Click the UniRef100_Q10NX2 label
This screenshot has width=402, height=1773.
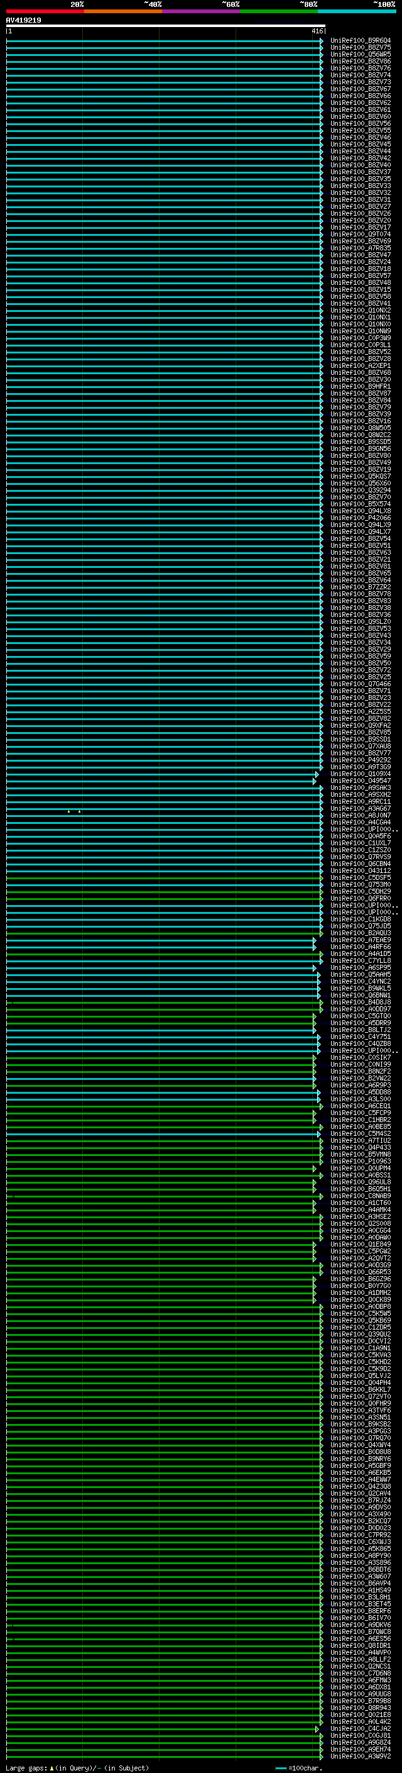(x=361, y=311)
